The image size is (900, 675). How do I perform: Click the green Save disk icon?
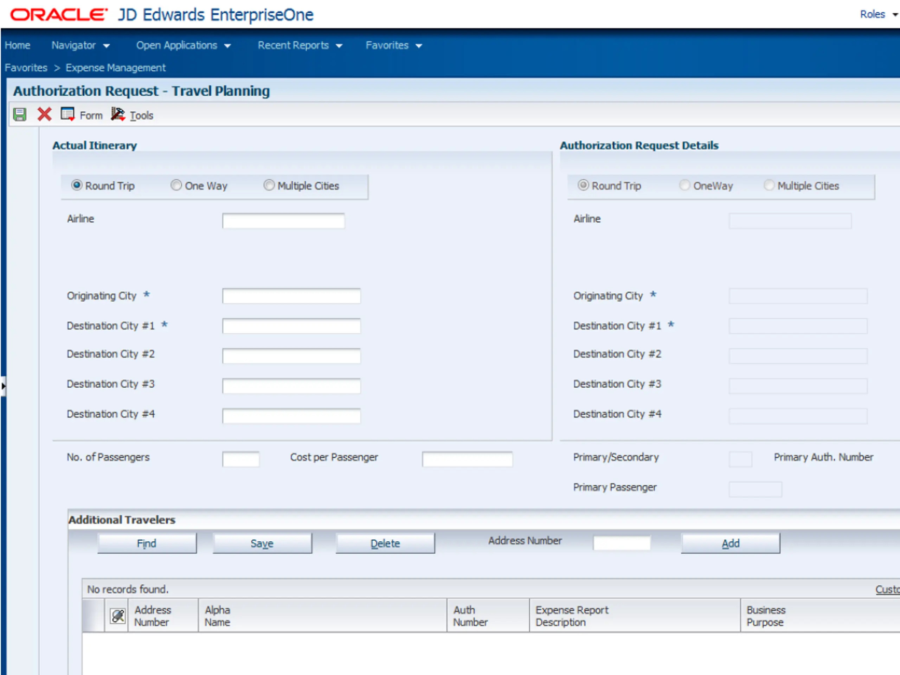click(20, 115)
